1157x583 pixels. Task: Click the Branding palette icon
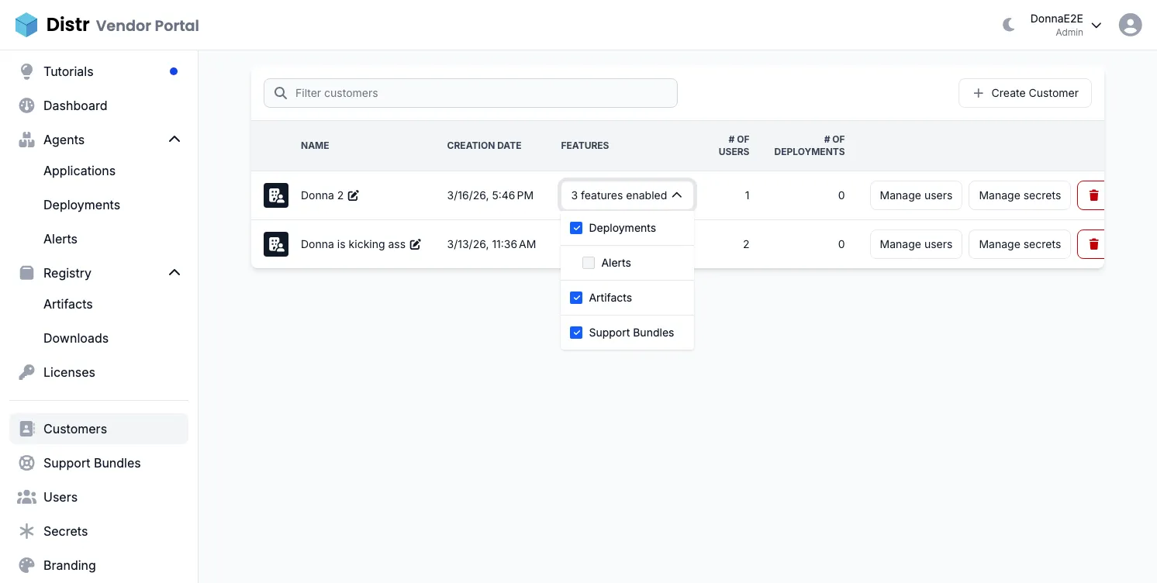[26, 565]
